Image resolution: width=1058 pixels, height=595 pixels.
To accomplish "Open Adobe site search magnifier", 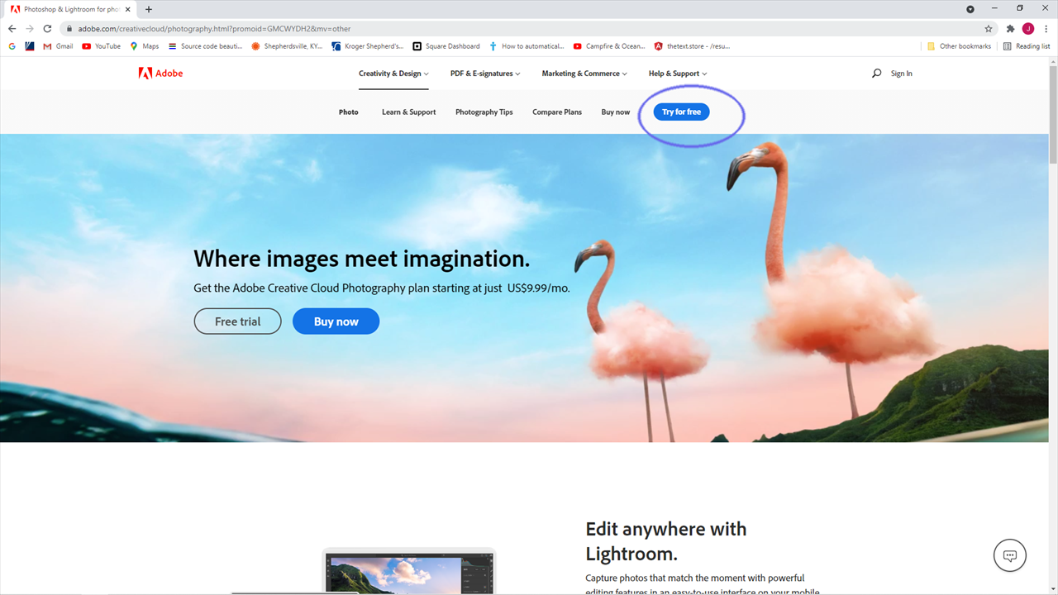I will pyautogui.click(x=877, y=74).
